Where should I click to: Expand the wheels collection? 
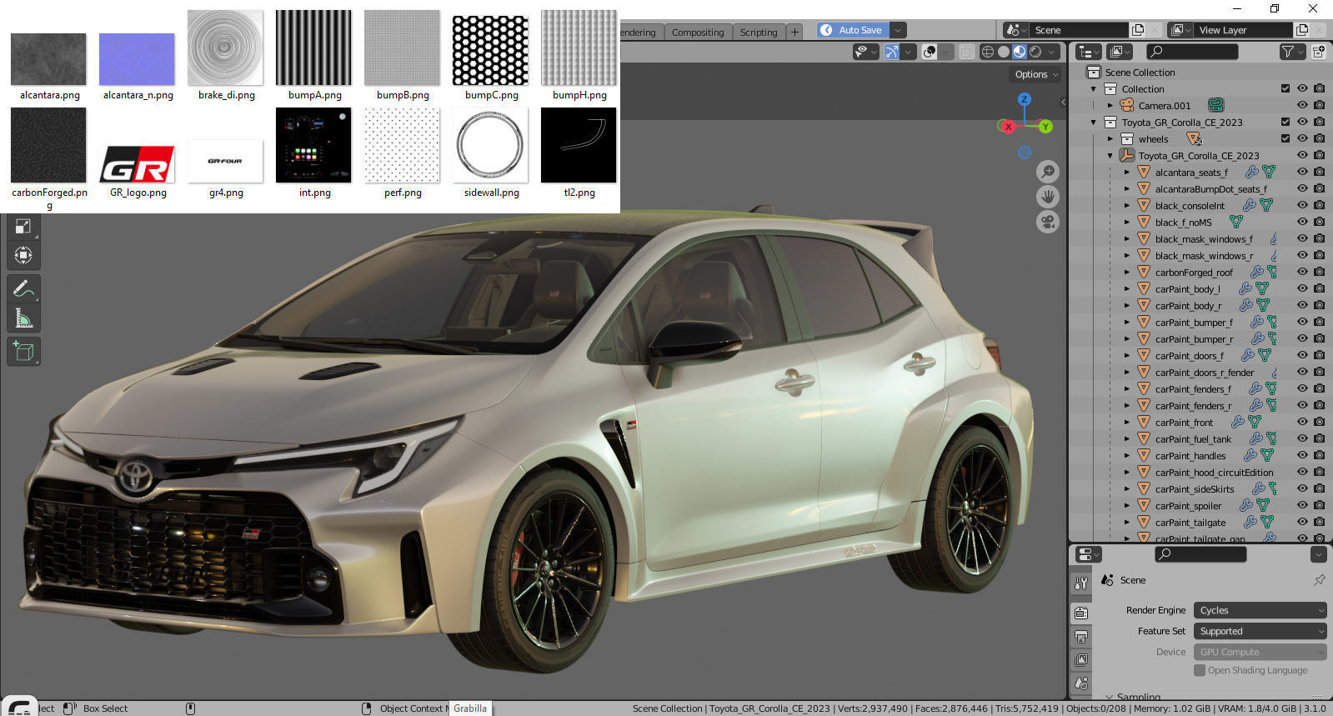click(1110, 138)
